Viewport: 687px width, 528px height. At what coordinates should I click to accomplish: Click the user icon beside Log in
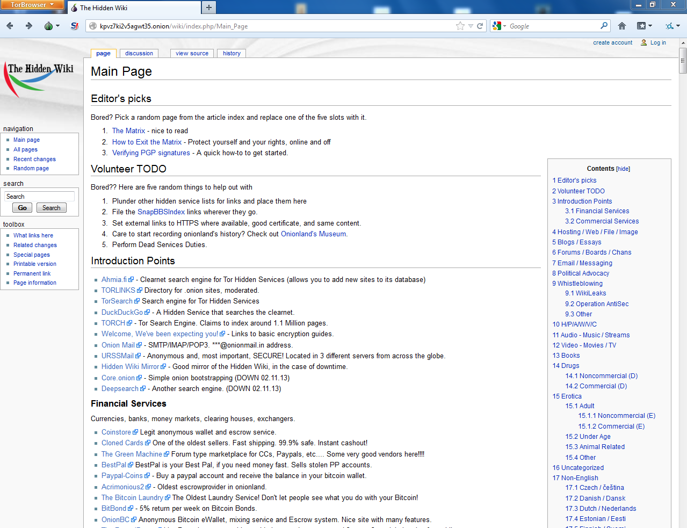[643, 42]
